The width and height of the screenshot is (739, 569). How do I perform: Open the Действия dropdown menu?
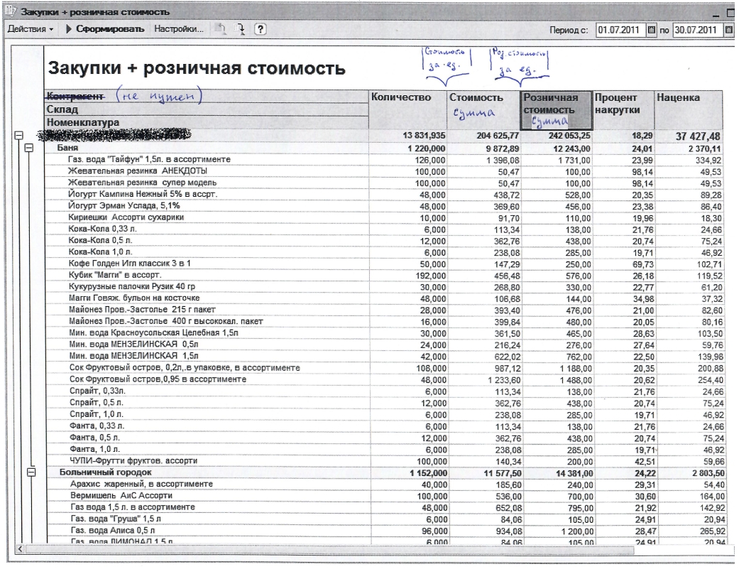[31, 31]
